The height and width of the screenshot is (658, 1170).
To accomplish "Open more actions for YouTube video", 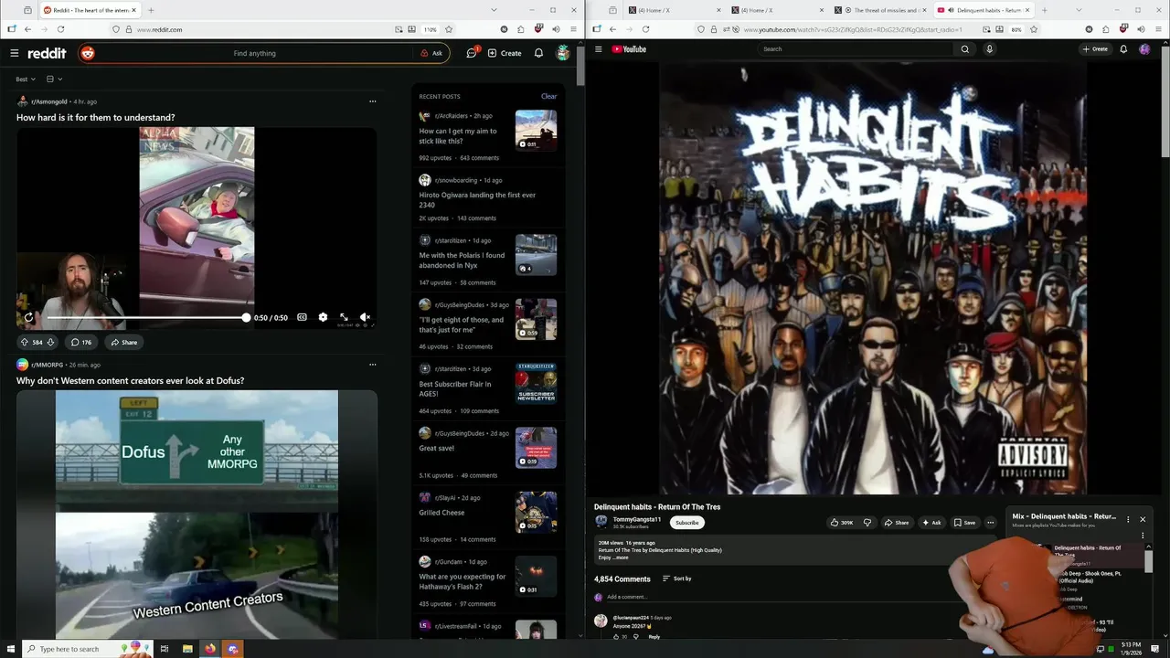I will [x=990, y=523].
